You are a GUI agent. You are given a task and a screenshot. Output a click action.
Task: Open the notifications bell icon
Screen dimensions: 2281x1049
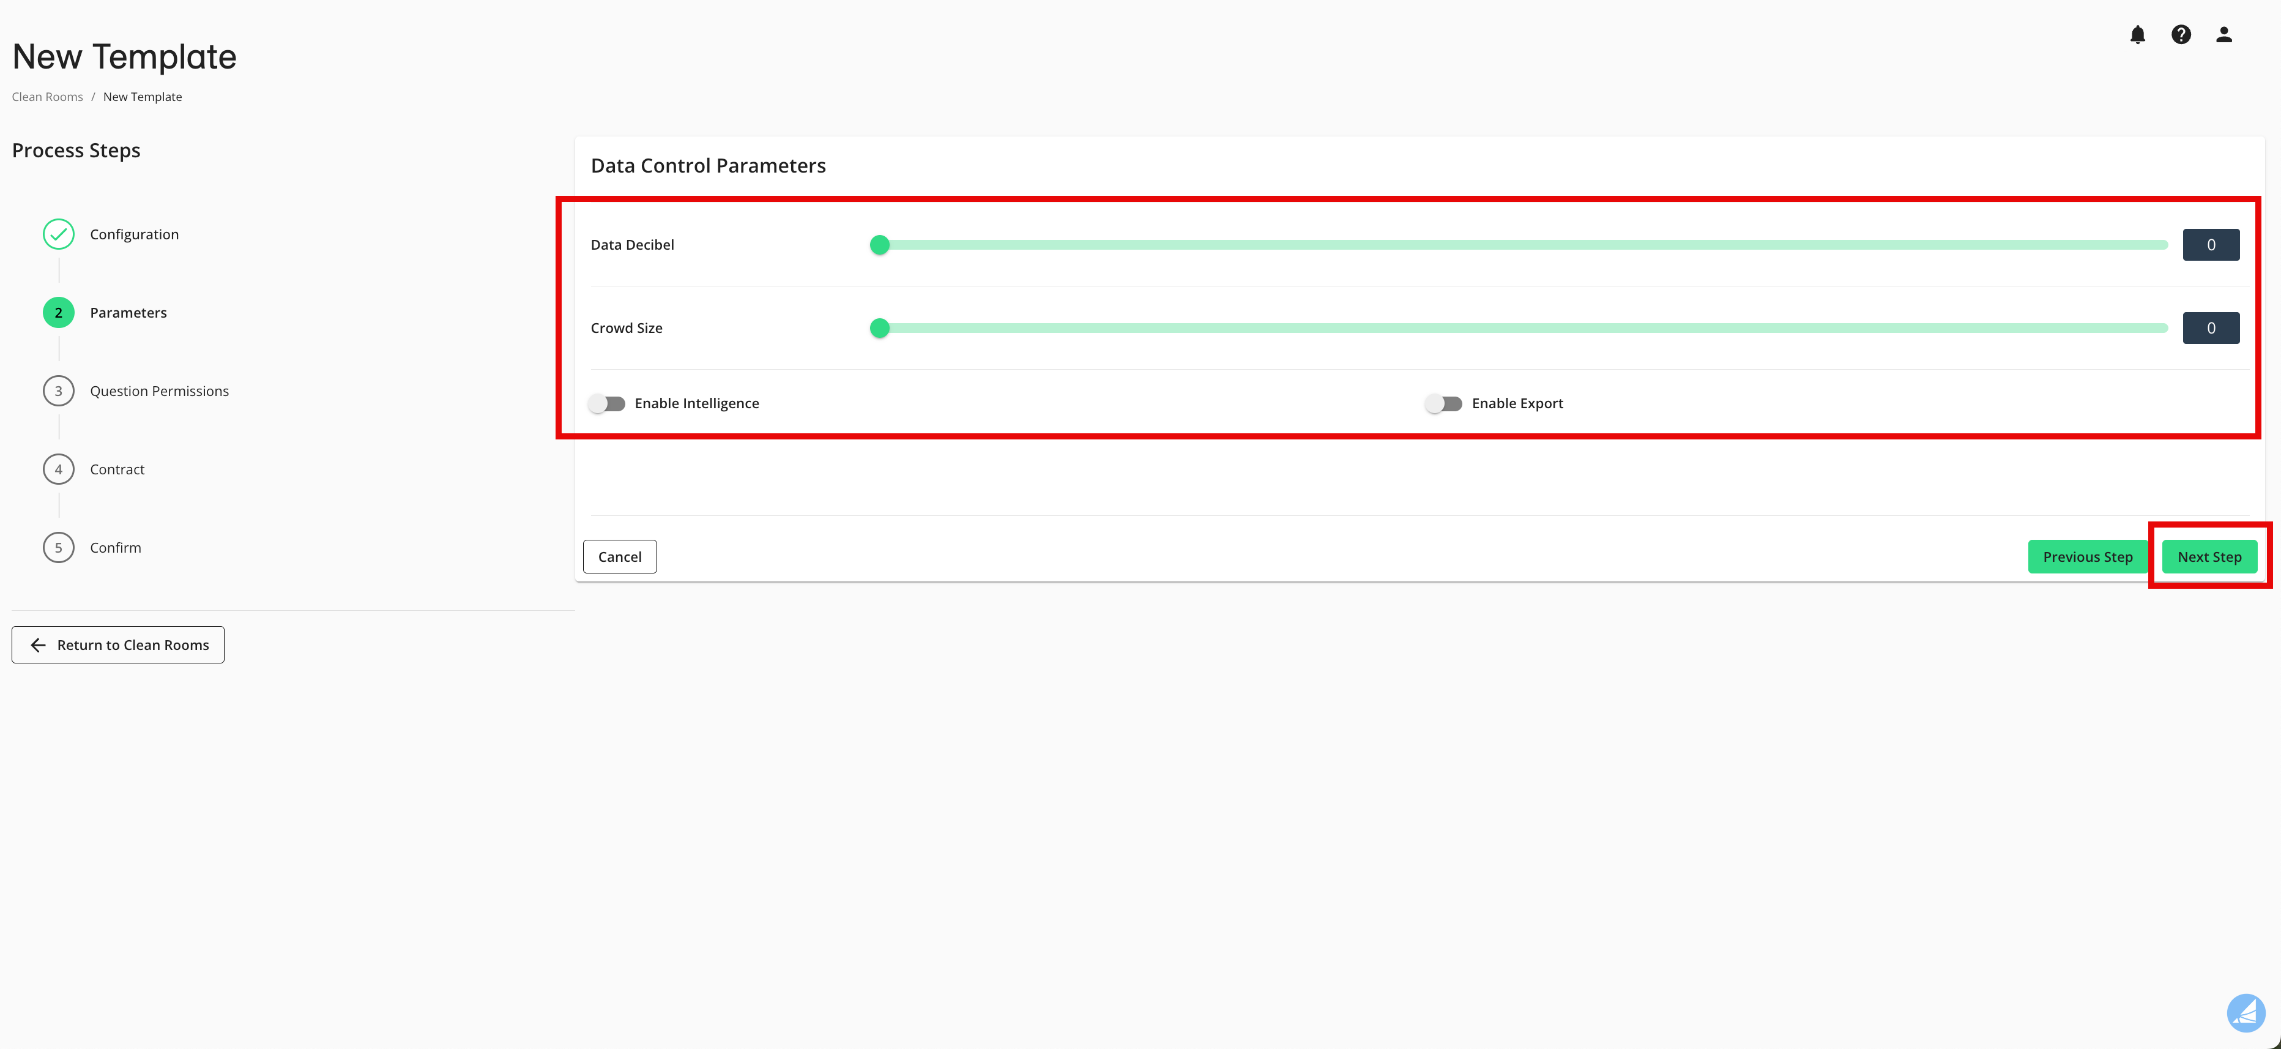(2138, 34)
